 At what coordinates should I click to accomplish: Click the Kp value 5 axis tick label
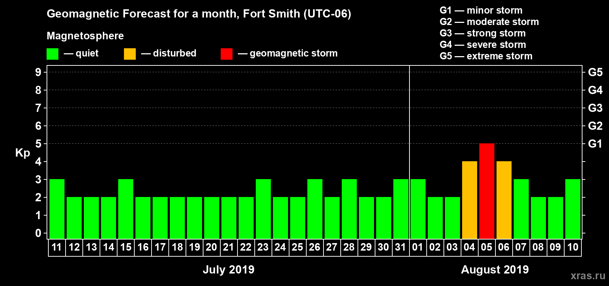tap(38, 144)
